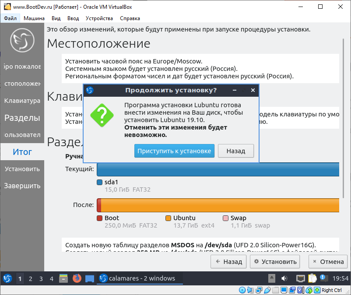This screenshot has width=351, height=295.
Task: Click the VirtualBox window title icon
Action: point(7,7)
